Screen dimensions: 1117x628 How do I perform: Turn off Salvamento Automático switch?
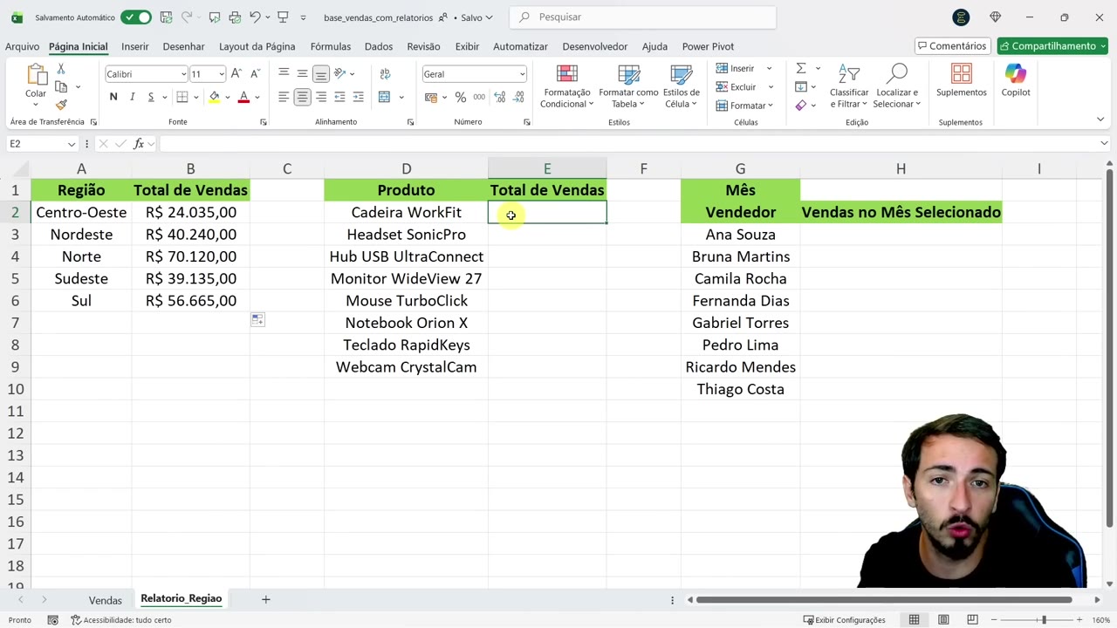136,17
